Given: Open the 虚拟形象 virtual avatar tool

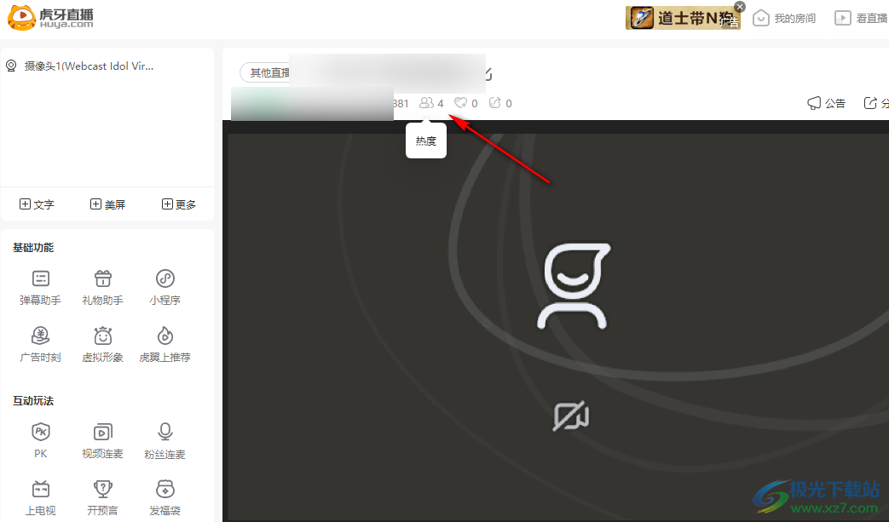Looking at the screenshot, I should (102, 345).
